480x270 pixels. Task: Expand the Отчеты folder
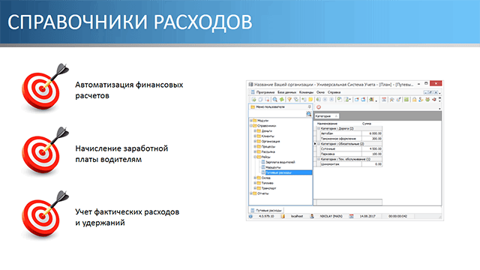[x=251, y=193]
